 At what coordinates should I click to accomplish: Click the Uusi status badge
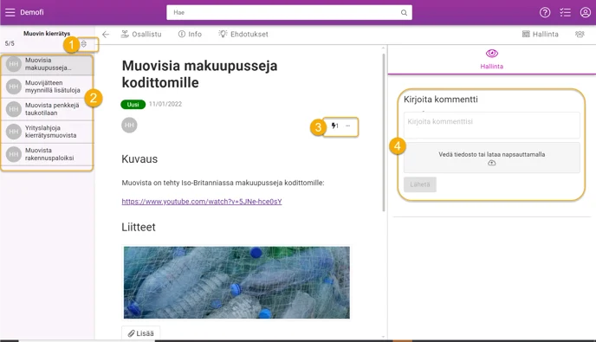(x=133, y=105)
